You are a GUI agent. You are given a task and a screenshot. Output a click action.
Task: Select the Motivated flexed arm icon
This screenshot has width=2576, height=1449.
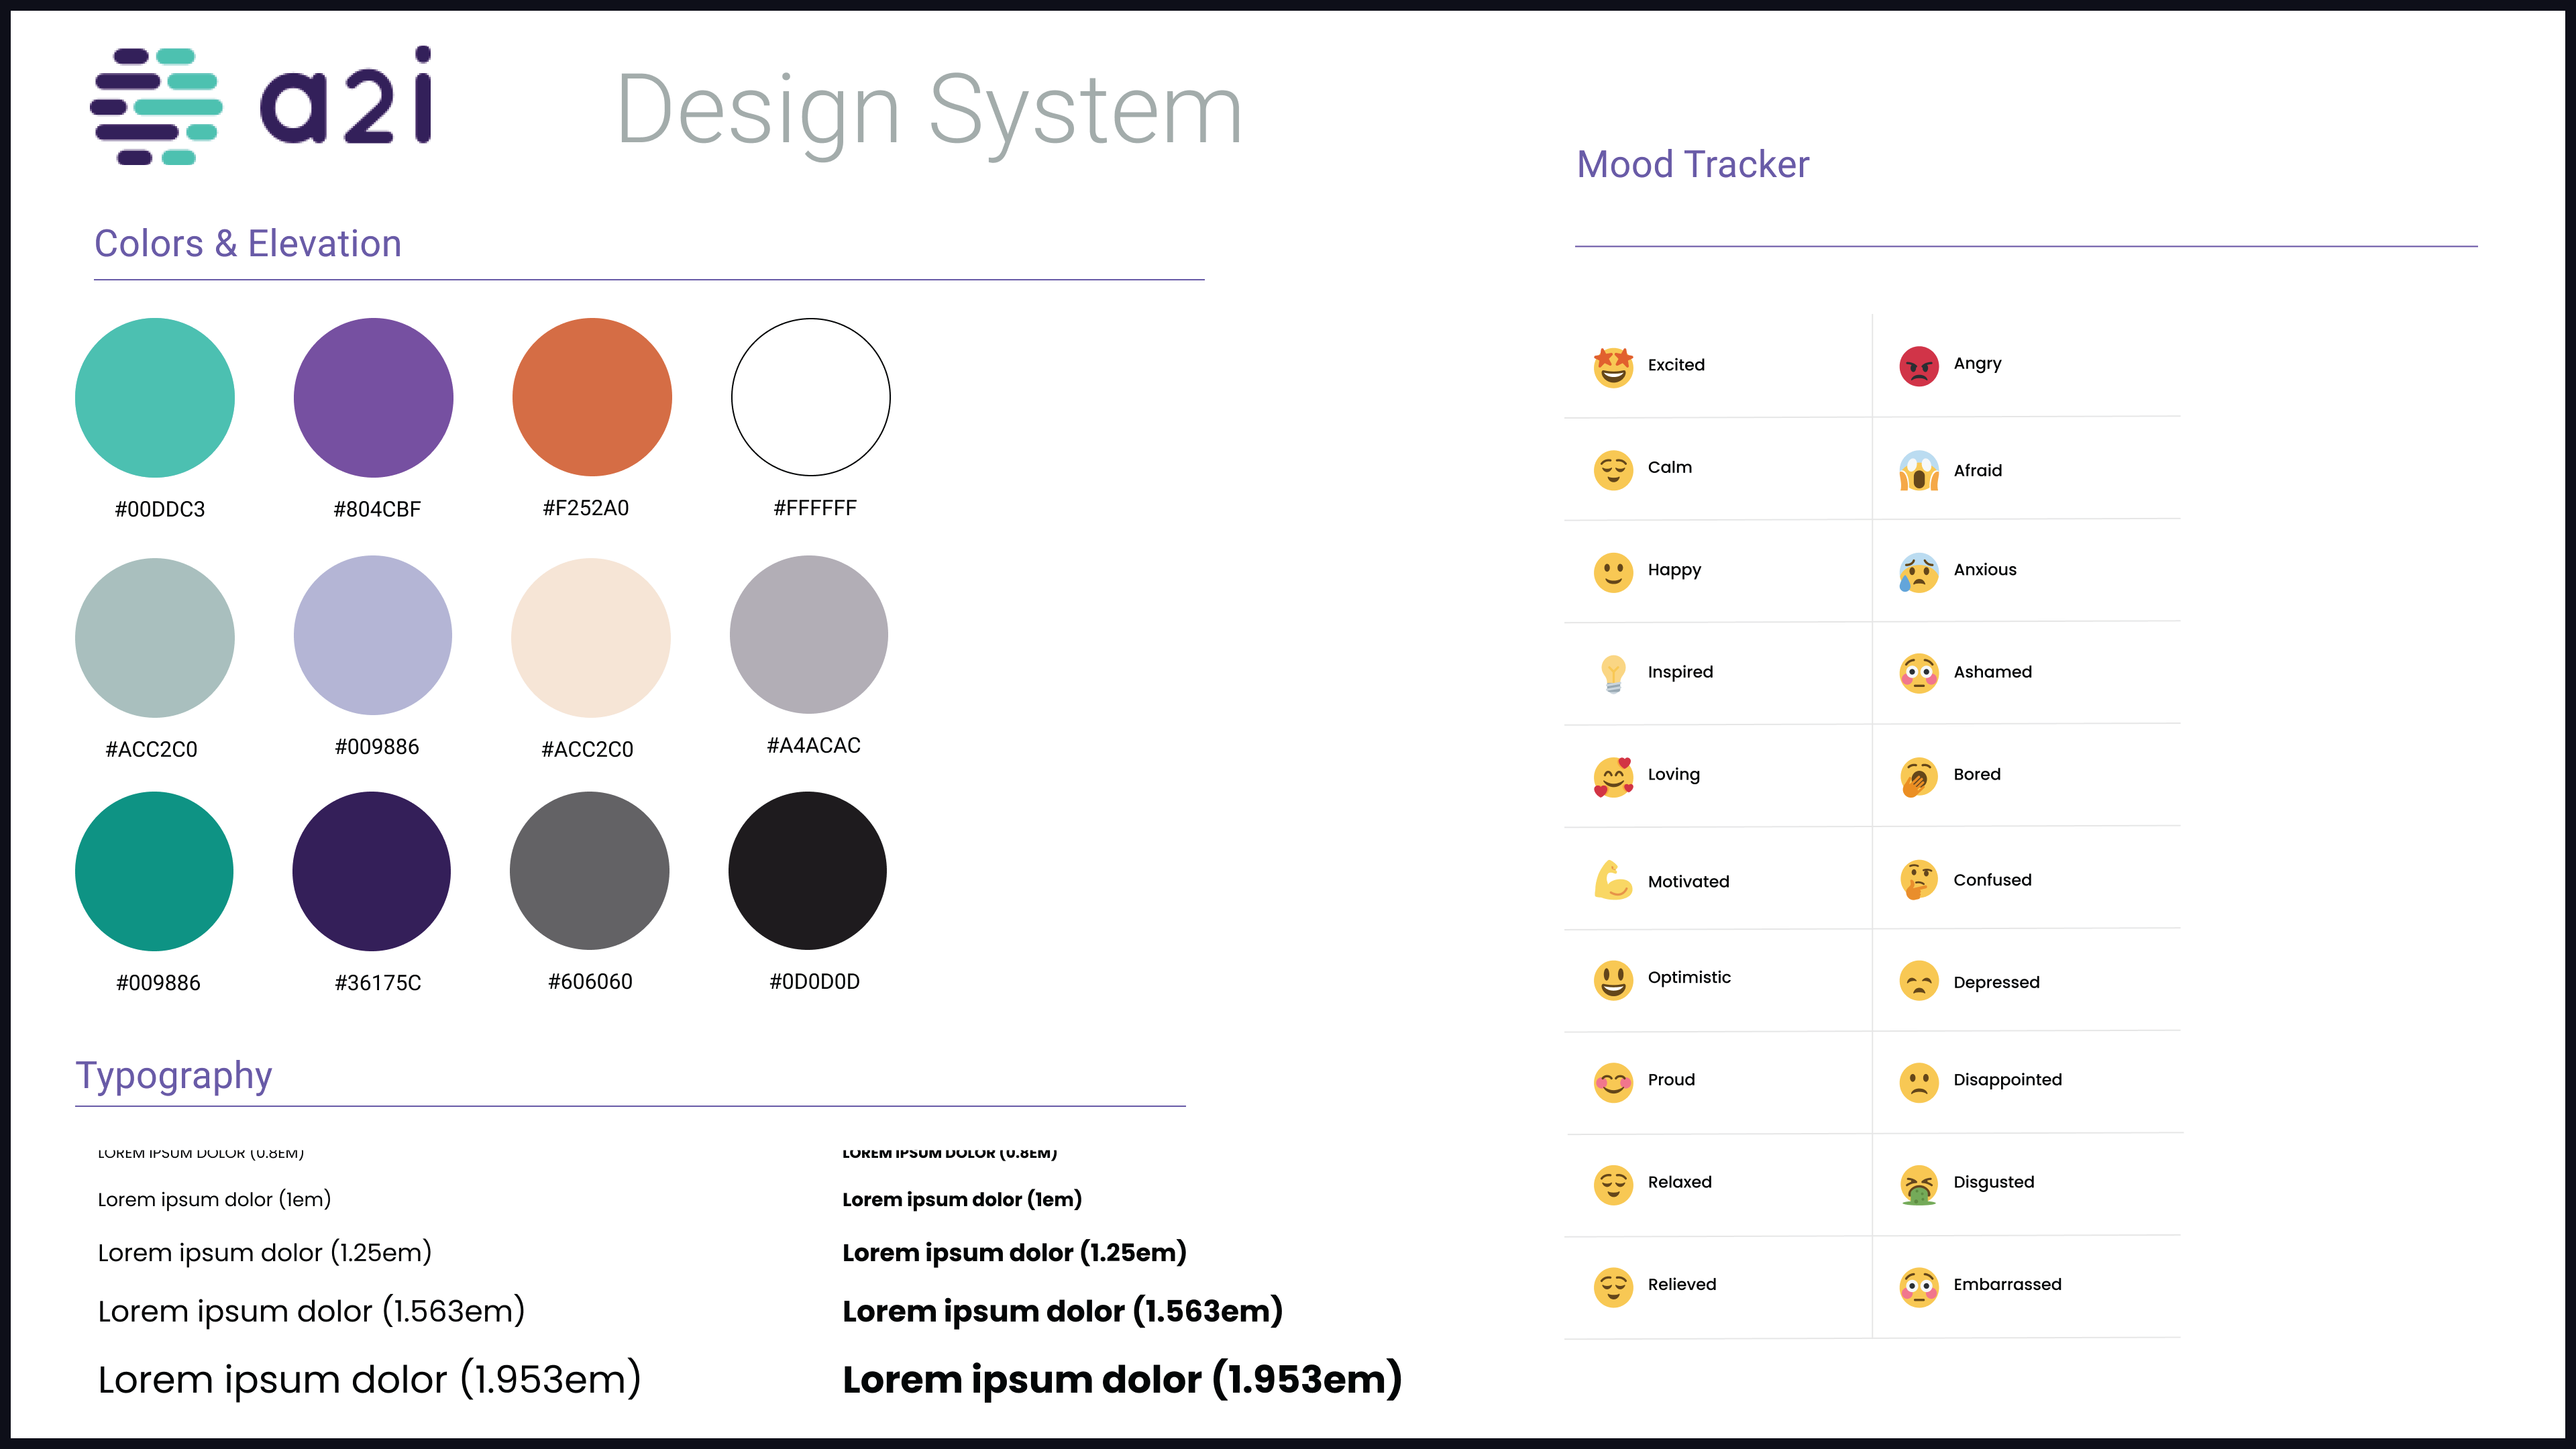(1612, 880)
